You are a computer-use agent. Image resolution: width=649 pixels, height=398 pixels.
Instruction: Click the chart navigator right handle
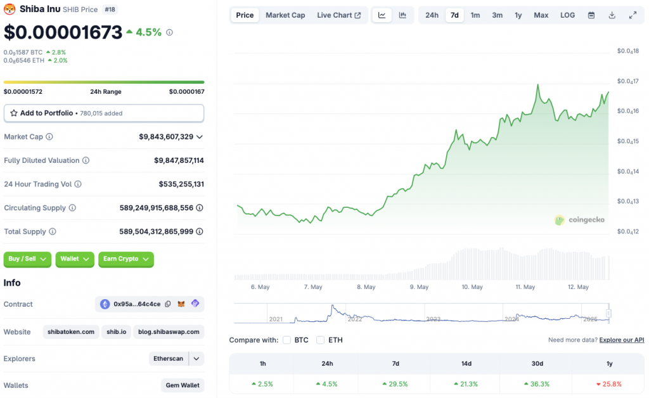click(608, 313)
